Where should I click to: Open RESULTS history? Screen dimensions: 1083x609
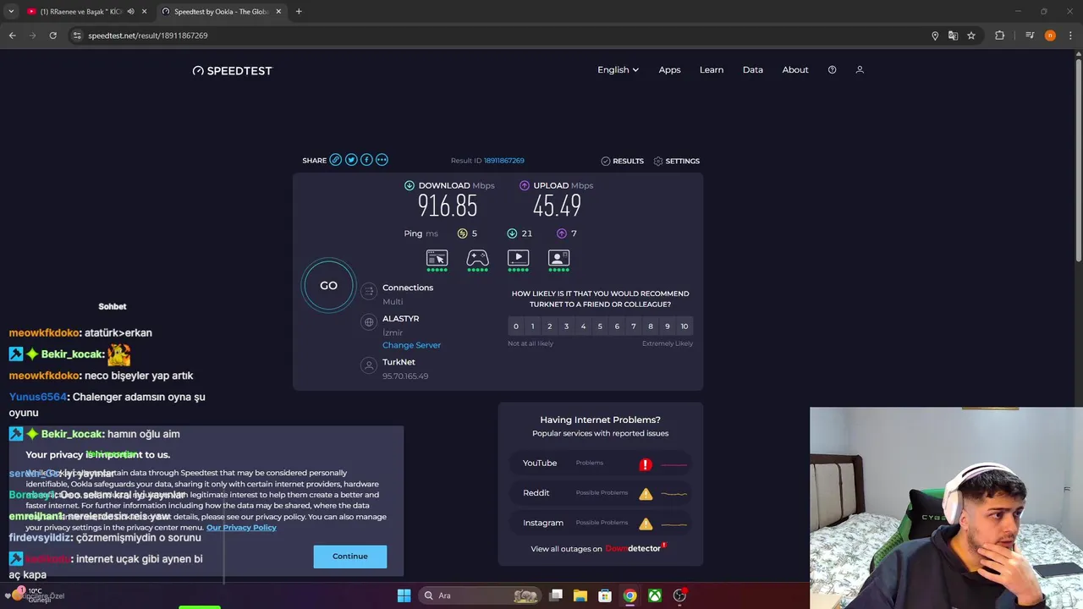click(622, 161)
